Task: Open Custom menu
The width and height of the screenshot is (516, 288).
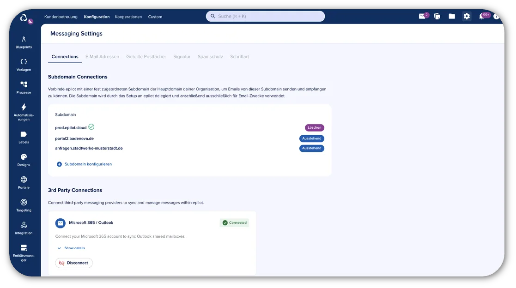Action: point(155,17)
